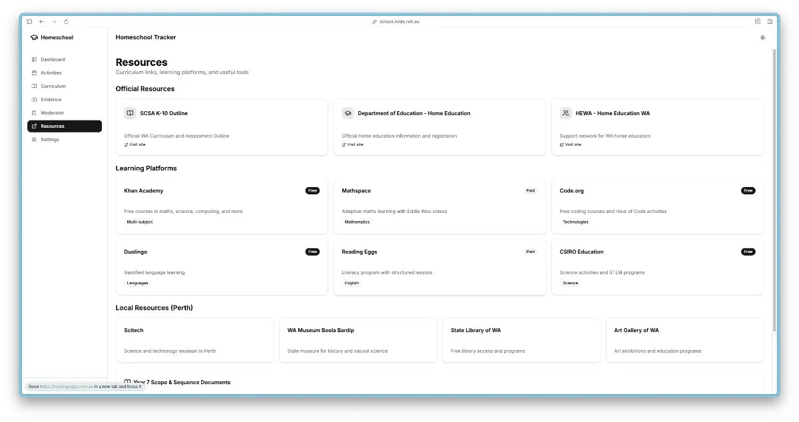Image resolution: width=799 pixels, height=422 pixels.
Task: Click the globe icon on Department of Education card
Action: pos(348,113)
